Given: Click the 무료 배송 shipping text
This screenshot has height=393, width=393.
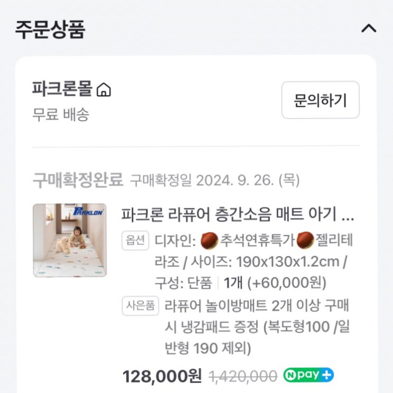Looking at the screenshot, I should 61,114.
